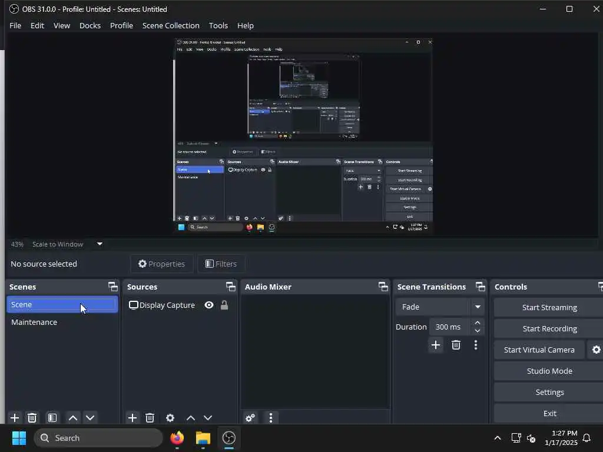Open the Tools menu

point(218,25)
